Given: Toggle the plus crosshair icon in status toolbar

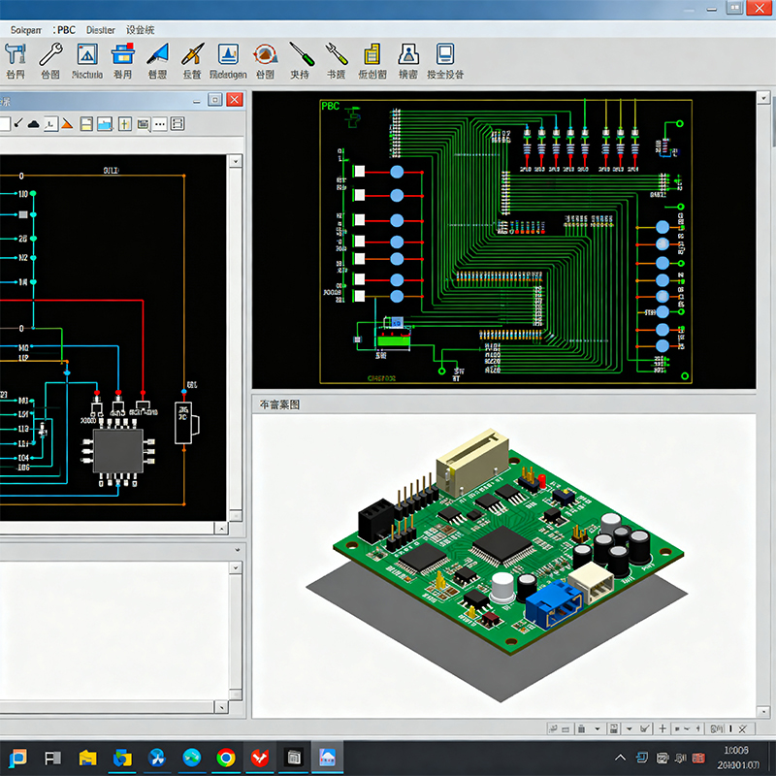Looking at the screenshot, I should point(663,728).
